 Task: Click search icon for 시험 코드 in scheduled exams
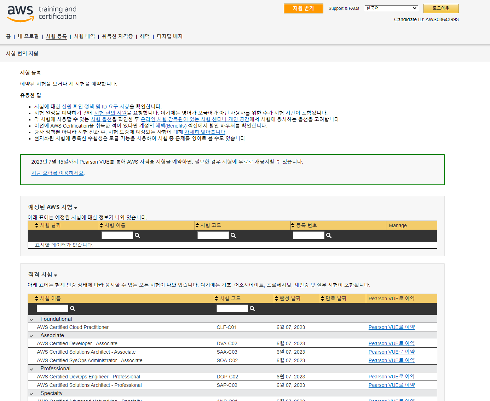tap(234, 236)
